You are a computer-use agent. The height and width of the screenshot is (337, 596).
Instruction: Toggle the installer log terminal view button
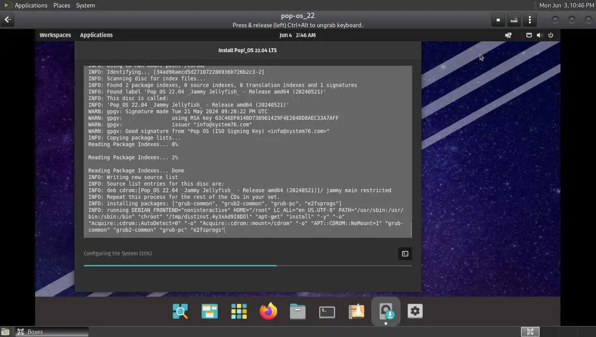click(x=405, y=254)
